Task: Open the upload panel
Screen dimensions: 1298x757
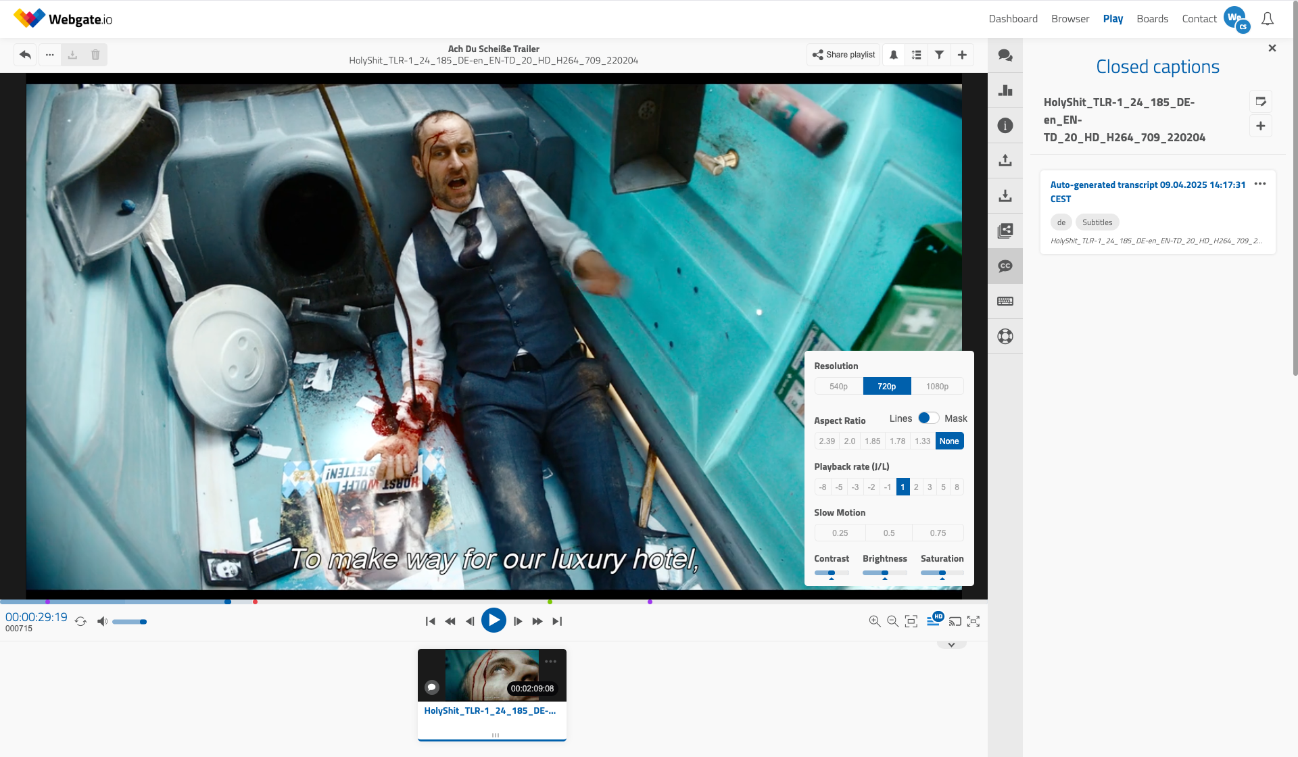Action: click(1005, 160)
